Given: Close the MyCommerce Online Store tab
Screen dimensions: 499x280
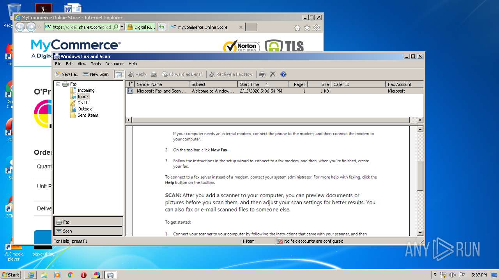Looking at the screenshot, I should [x=241, y=27].
